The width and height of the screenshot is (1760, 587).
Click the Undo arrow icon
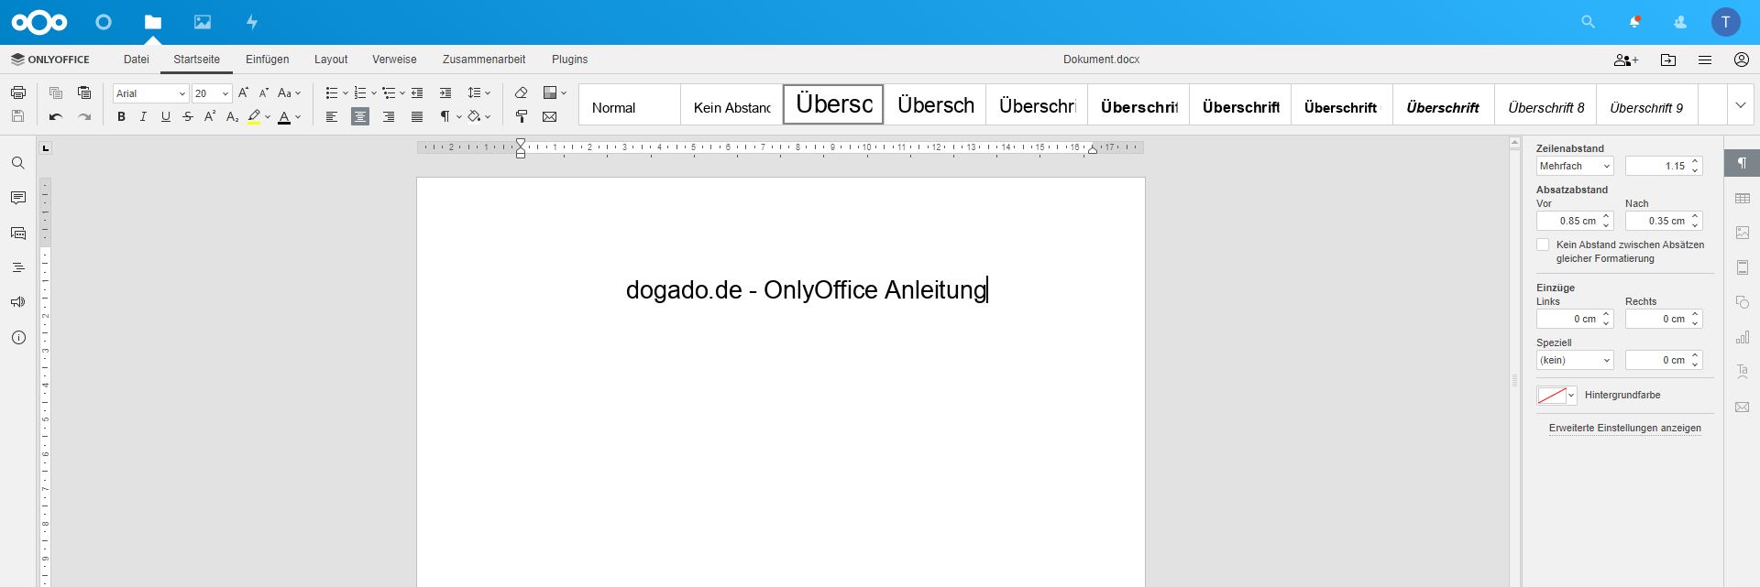pos(56,116)
